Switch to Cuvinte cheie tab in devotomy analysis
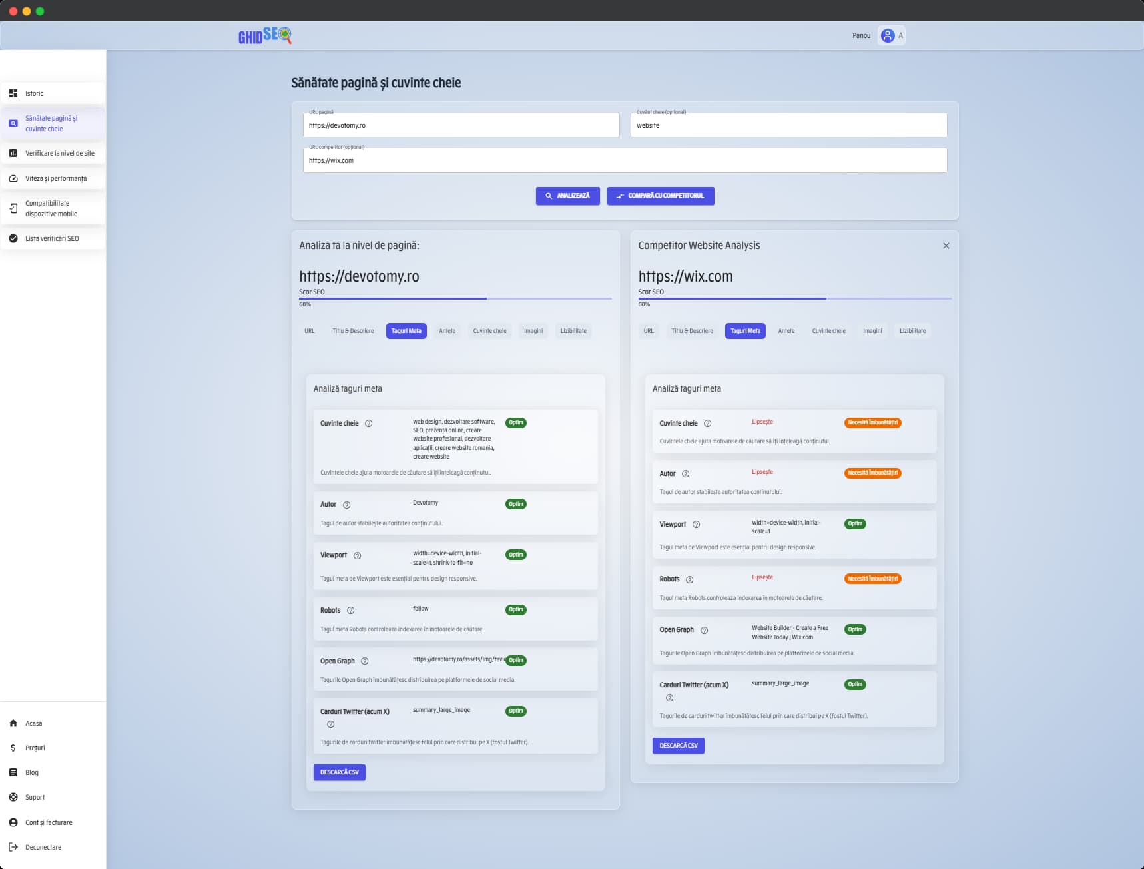This screenshot has width=1144, height=869. point(489,331)
